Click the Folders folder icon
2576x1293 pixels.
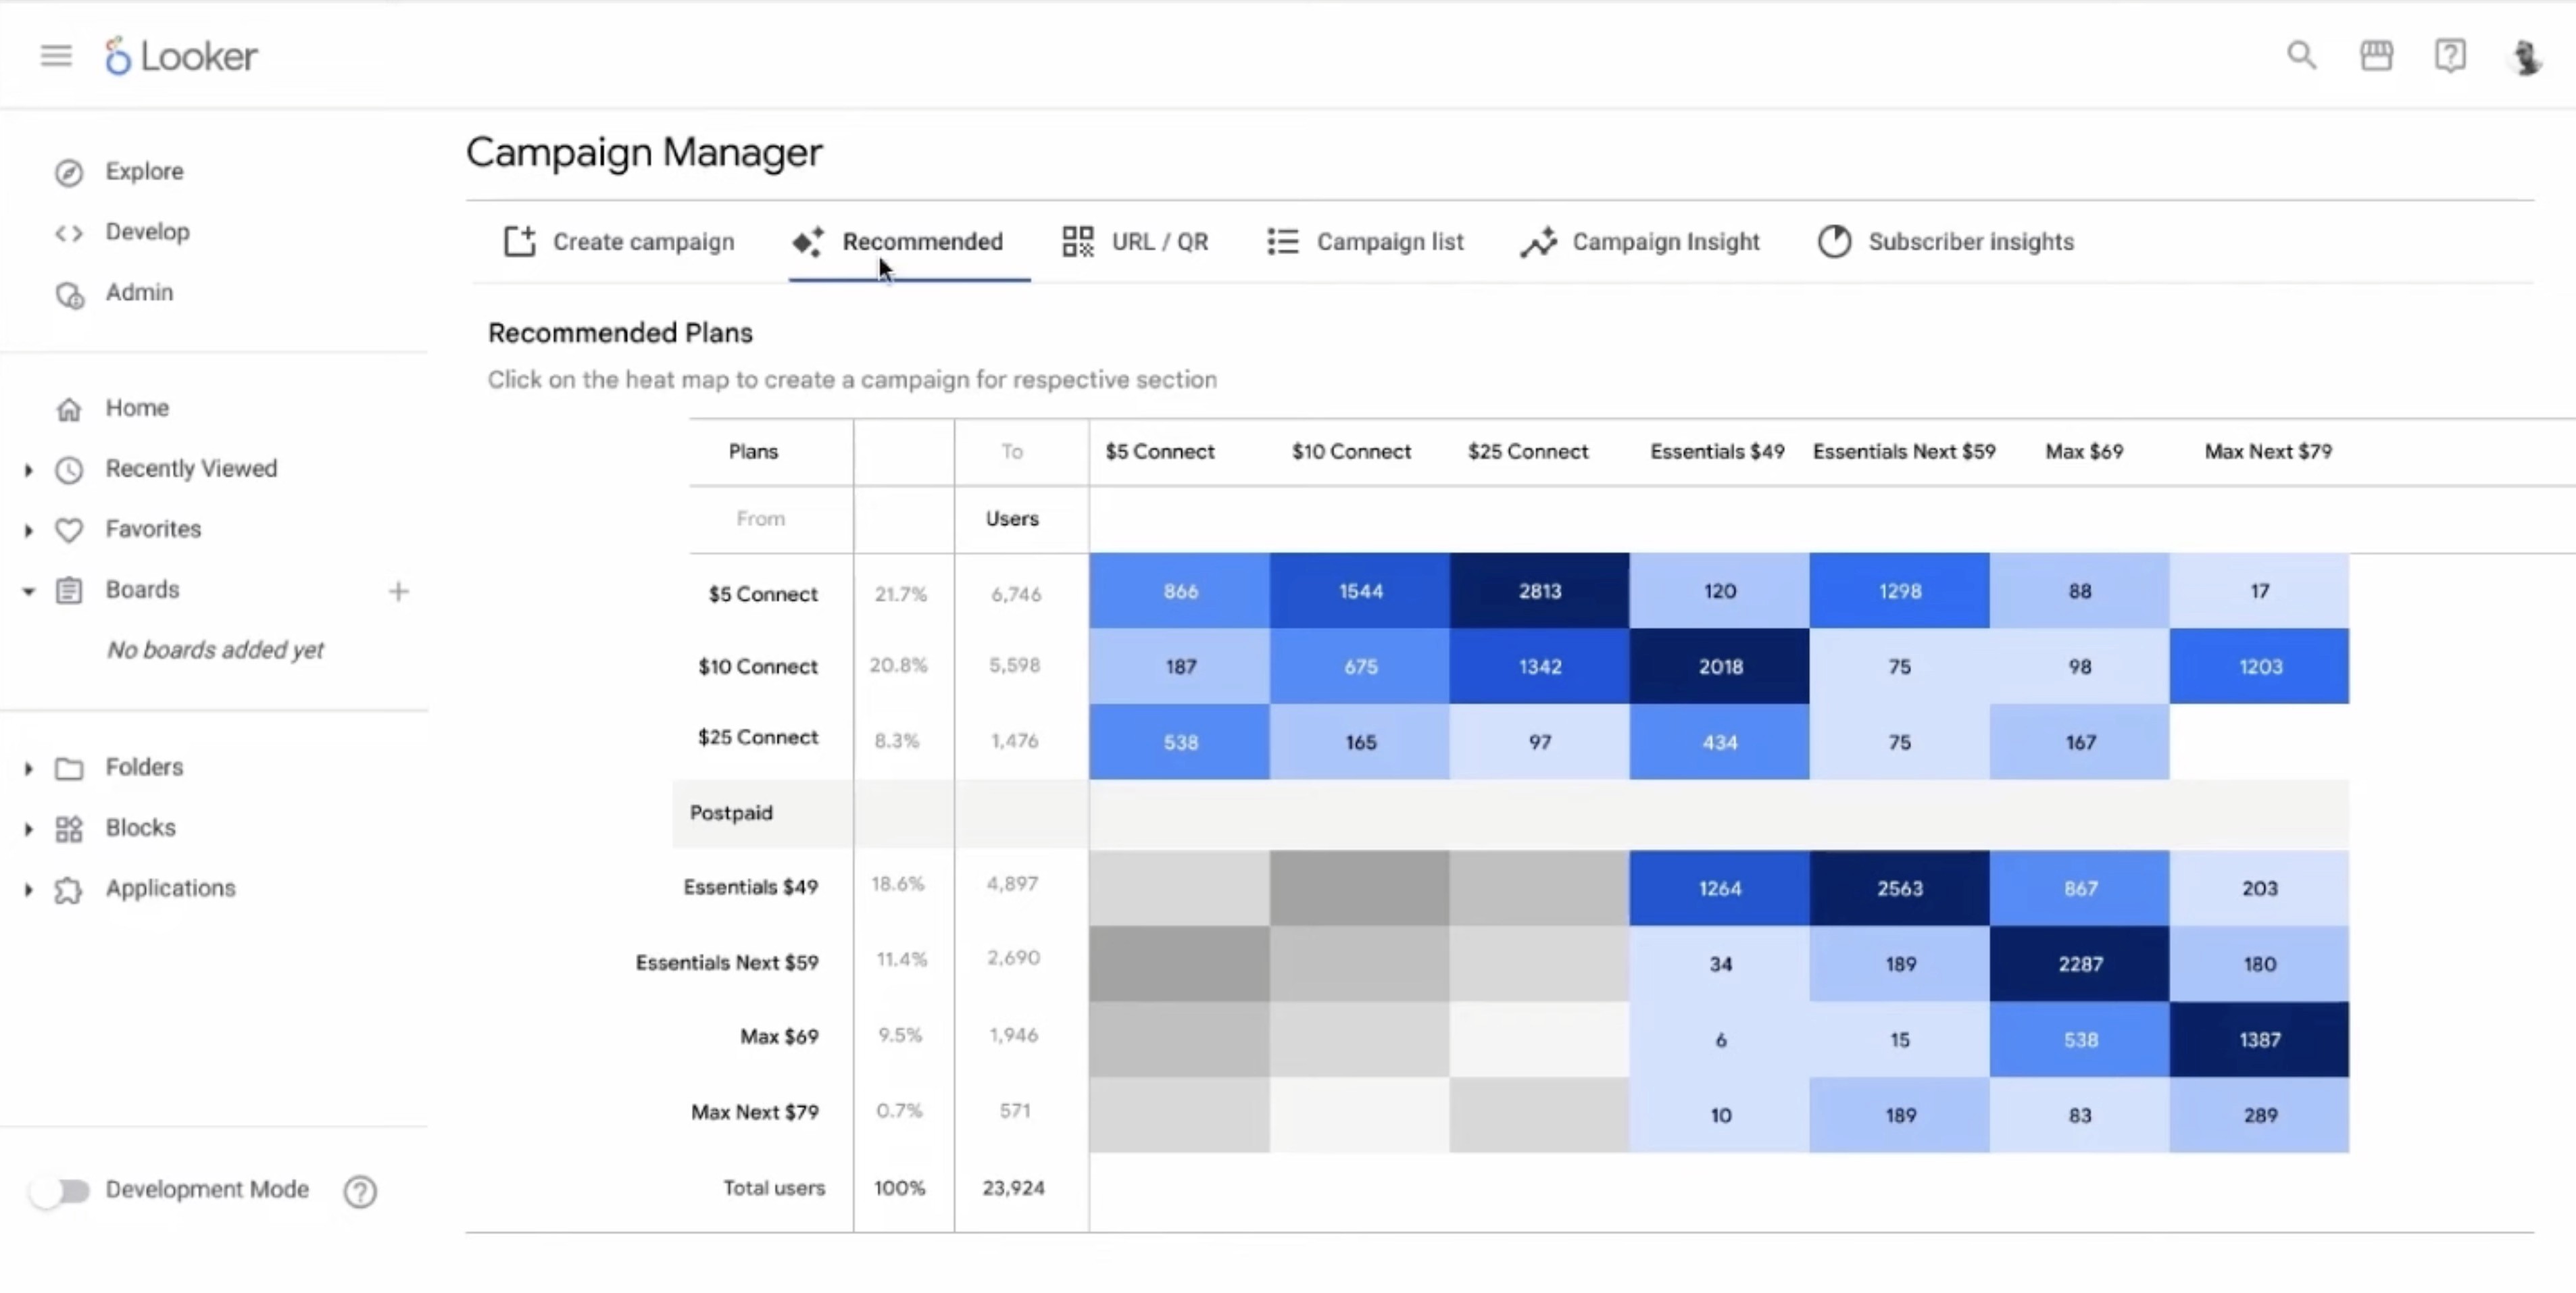tap(69, 768)
